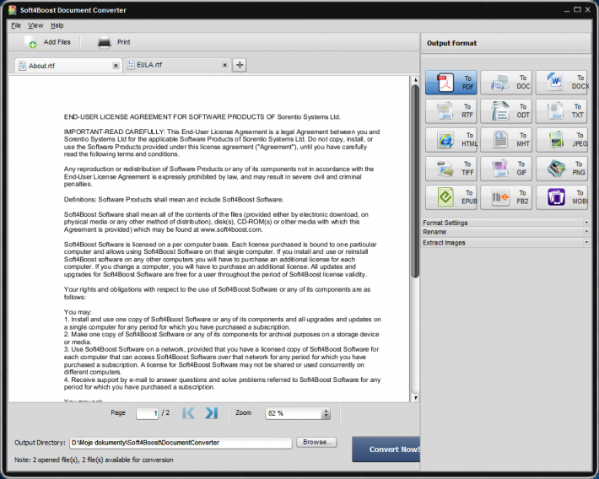
Task: Pick To JPEG image format
Action: tap(562, 140)
